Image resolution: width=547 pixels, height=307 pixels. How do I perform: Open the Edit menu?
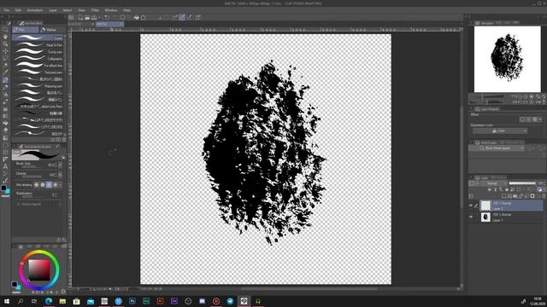coord(18,10)
